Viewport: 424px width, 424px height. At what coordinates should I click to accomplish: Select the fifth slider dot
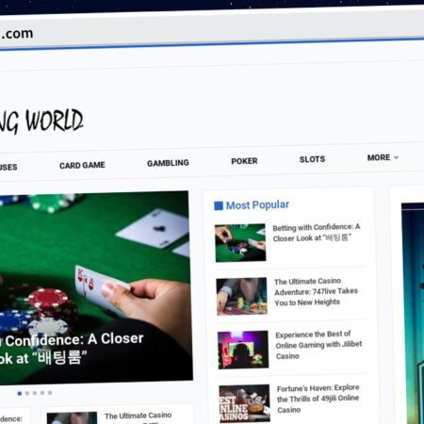click(50, 393)
